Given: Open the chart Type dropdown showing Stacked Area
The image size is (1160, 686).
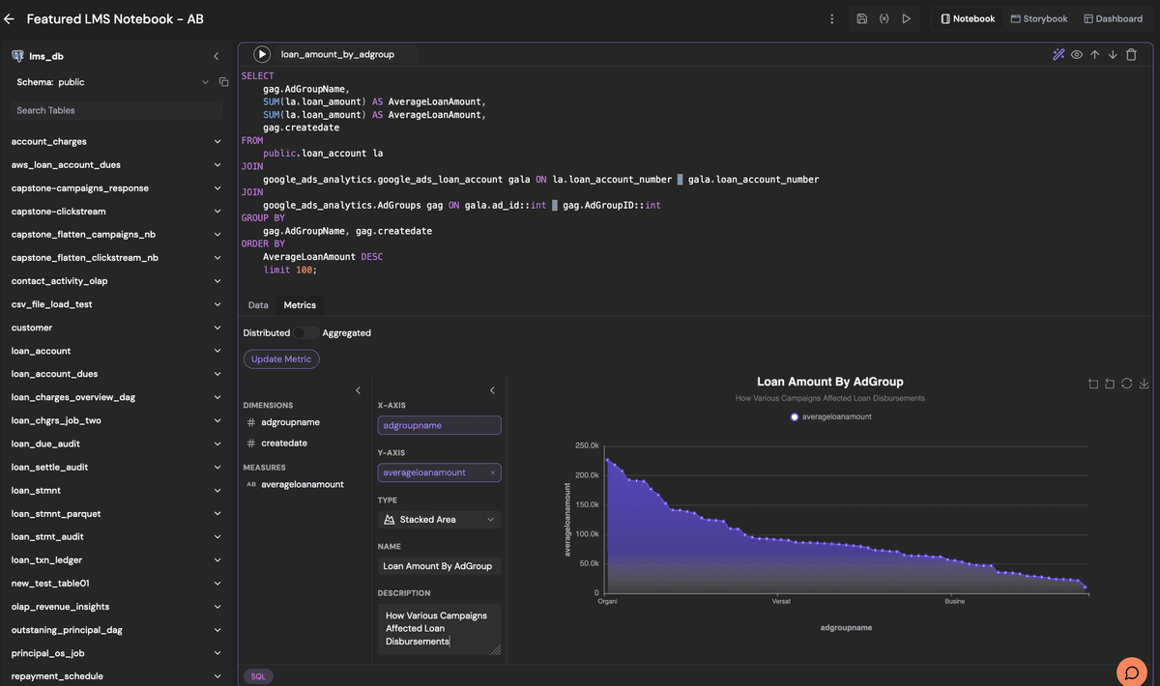Looking at the screenshot, I should (439, 519).
